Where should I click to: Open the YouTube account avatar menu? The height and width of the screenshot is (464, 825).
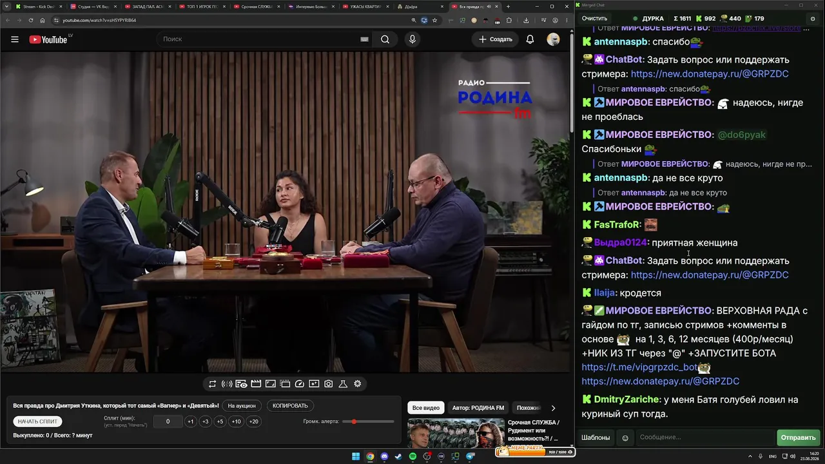click(553, 39)
